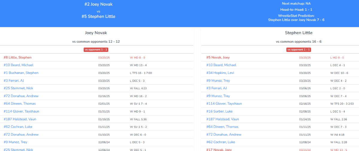Click #62 Cochran, Luke in Stephen Little's column

(220, 142)
